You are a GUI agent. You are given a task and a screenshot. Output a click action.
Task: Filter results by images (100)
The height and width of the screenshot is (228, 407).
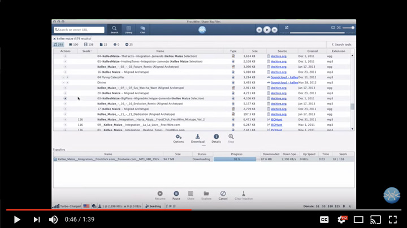(73, 45)
